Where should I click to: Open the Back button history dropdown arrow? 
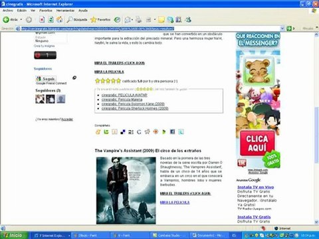[21, 20]
